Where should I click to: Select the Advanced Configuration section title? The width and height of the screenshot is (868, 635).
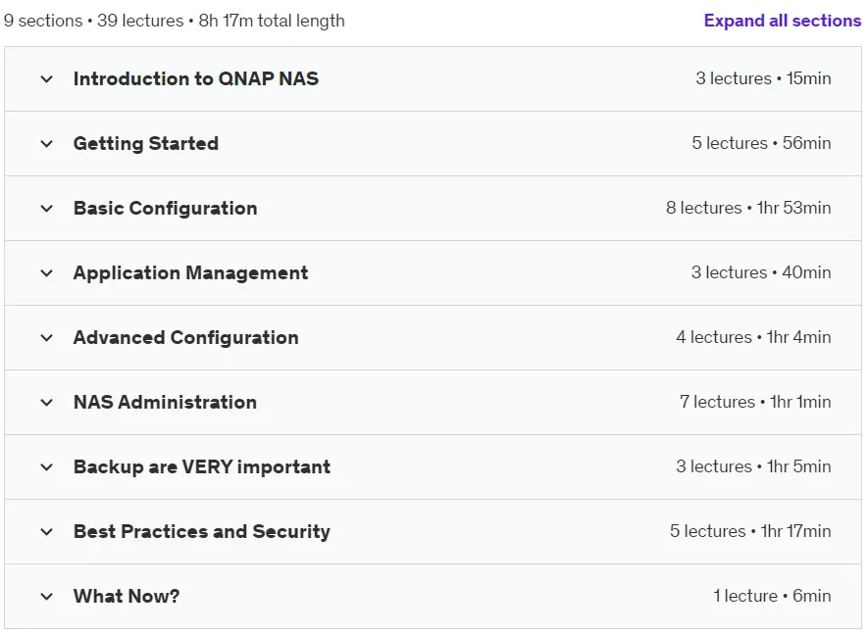[x=186, y=337]
